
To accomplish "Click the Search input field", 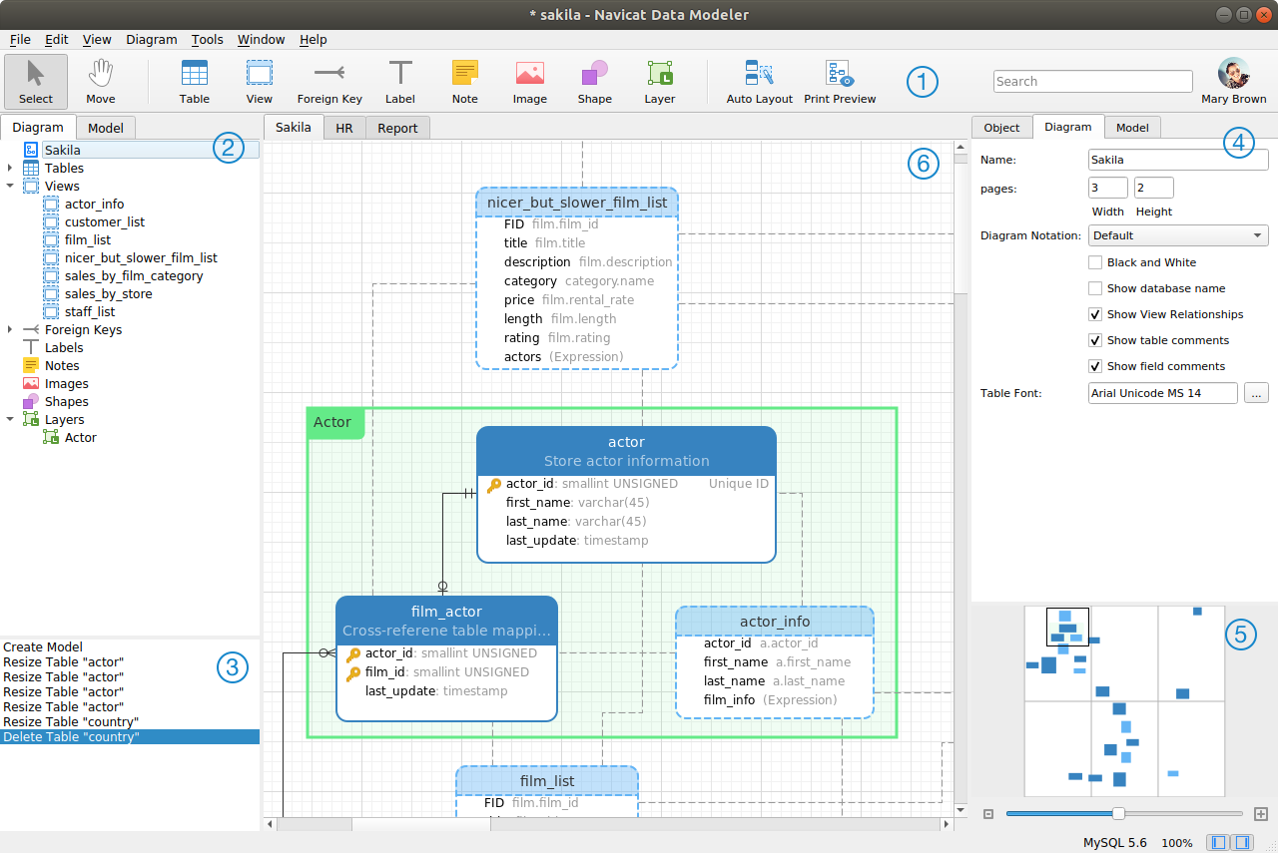I will coord(1092,82).
